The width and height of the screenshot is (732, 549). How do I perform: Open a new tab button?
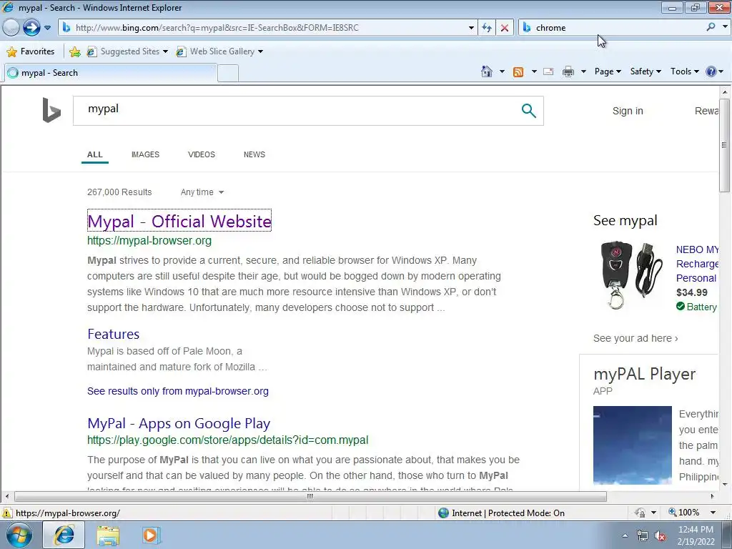[x=228, y=74]
